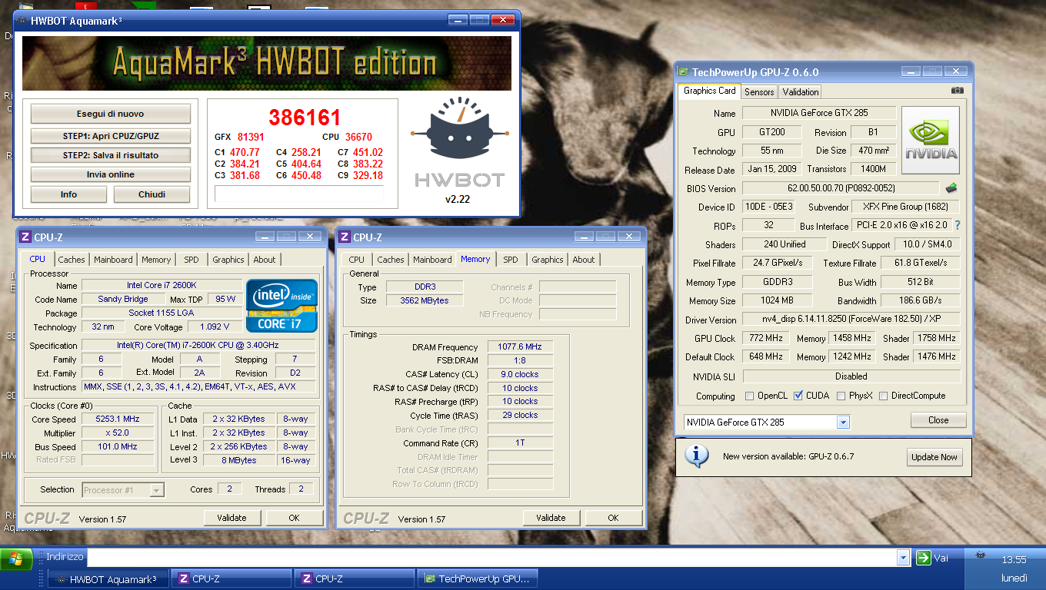
Task: Uncheck the CUDA checkbox
Action: pos(798,396)
